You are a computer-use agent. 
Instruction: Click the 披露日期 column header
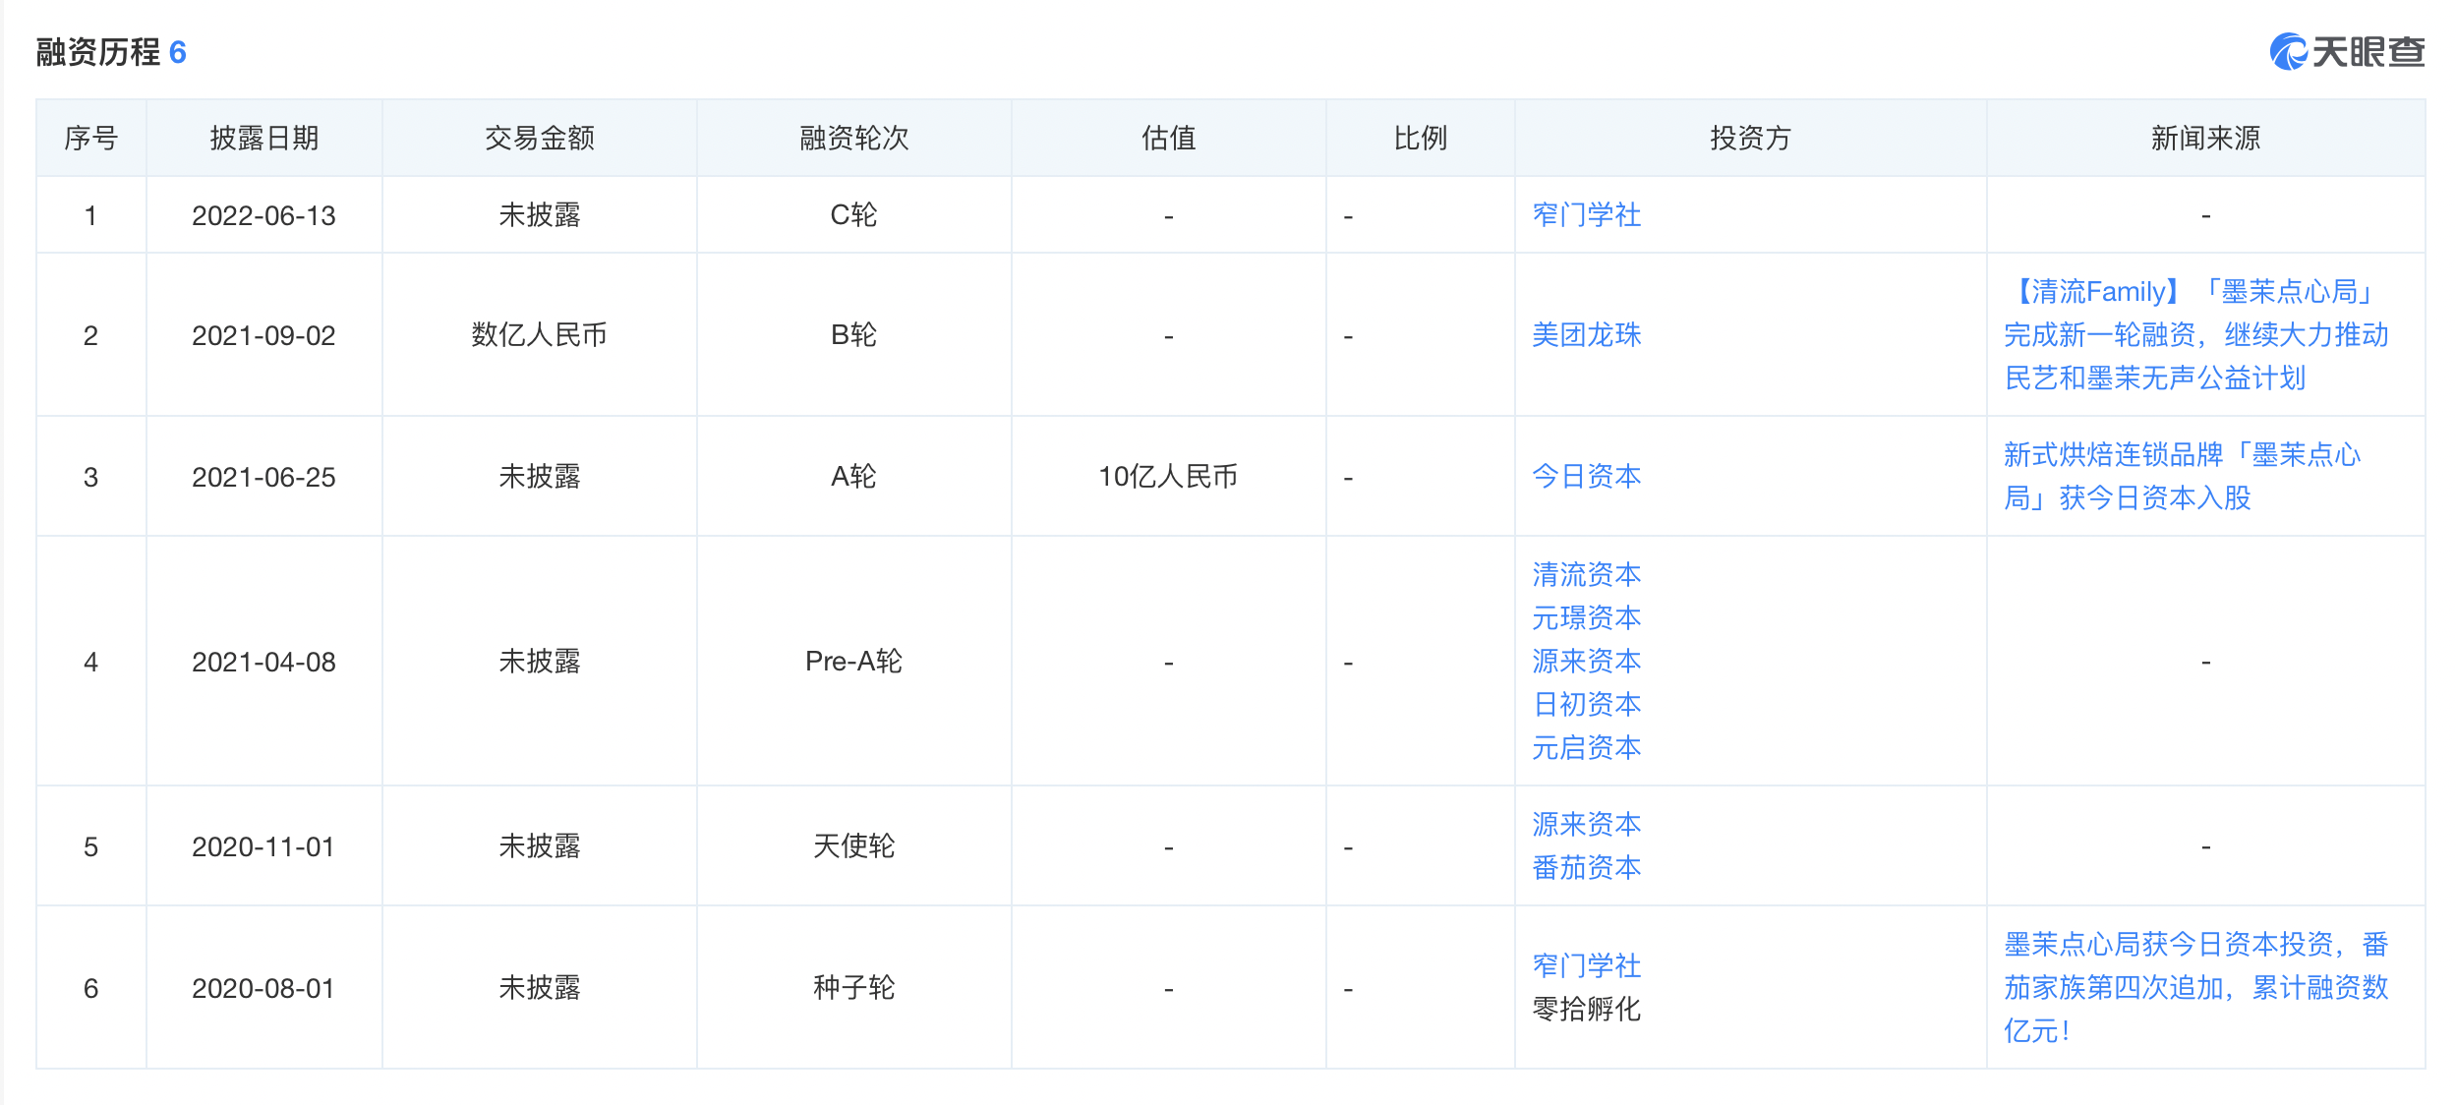[263, 138]
